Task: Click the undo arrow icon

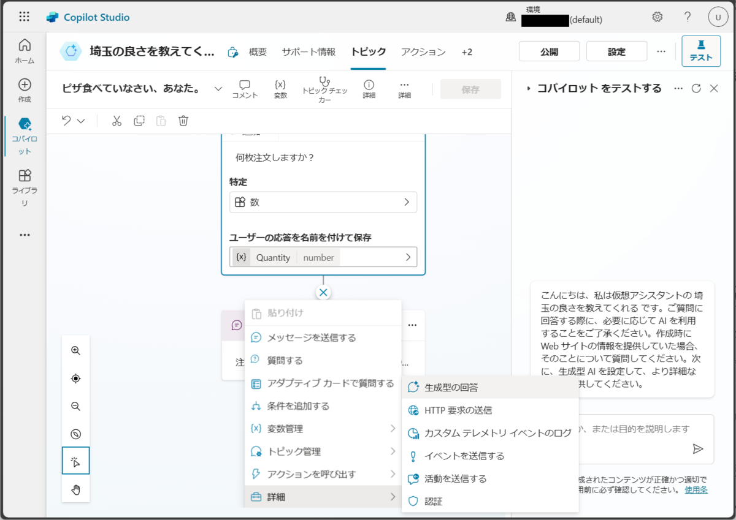Action: (66, 121)
